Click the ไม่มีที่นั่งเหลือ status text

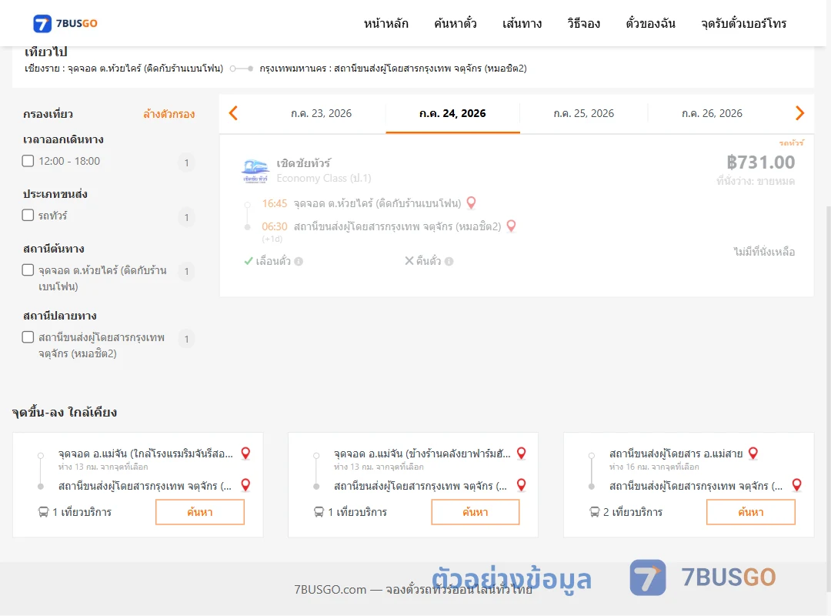(x=764, y=252)
